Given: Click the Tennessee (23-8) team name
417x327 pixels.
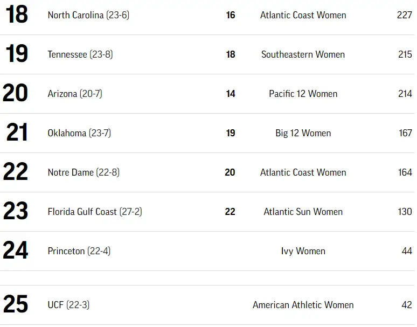Looking at the screenshot, I should click(80, 54).
